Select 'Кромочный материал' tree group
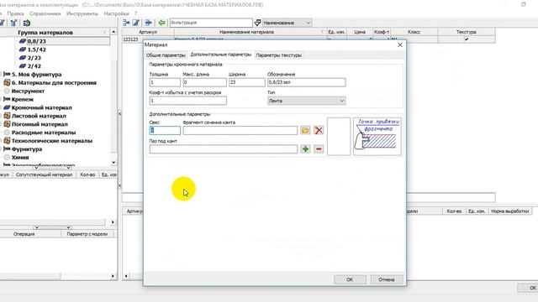538x302 pixels. pyautogui.click(x=41, y=107)
